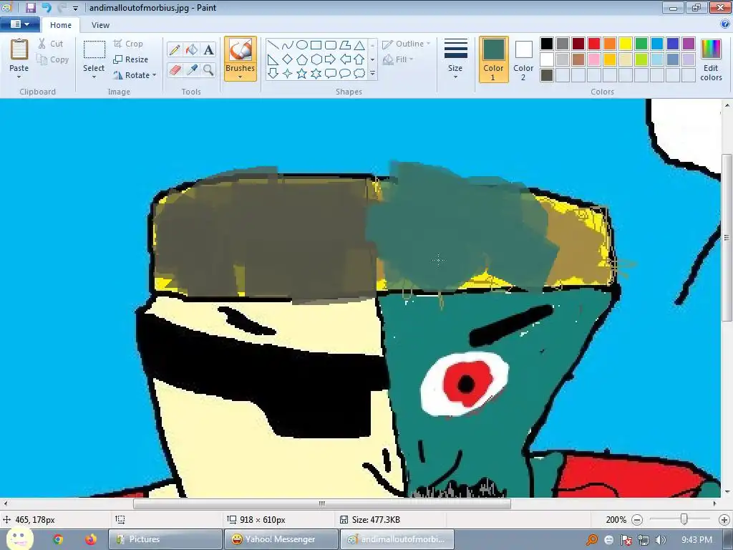The height and width of the screenshot is (550, 733).
Task: Choose the Oval shape
Action: click(302, 45)
